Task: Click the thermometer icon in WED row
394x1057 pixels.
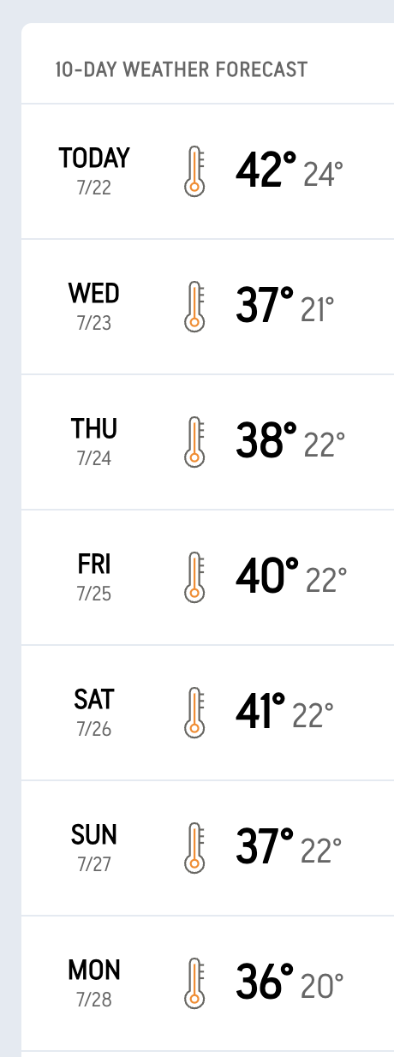Action: click(x=195, y=307)
